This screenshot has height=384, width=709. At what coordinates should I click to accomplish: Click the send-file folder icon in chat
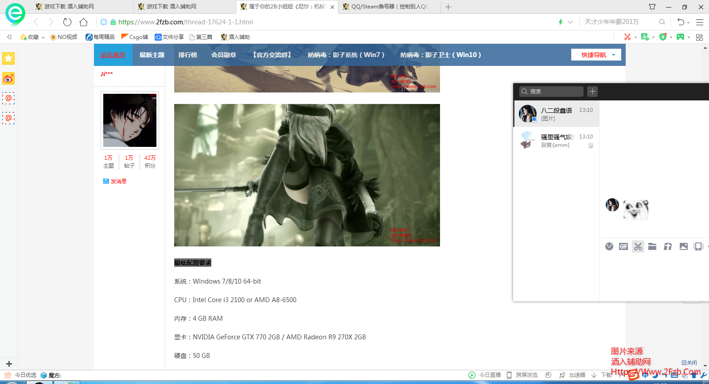(652, 246)
